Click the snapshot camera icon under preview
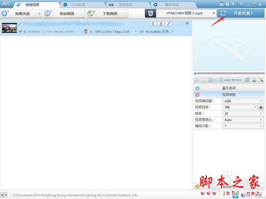The image size is (266, 199). (x=211, y=80)
